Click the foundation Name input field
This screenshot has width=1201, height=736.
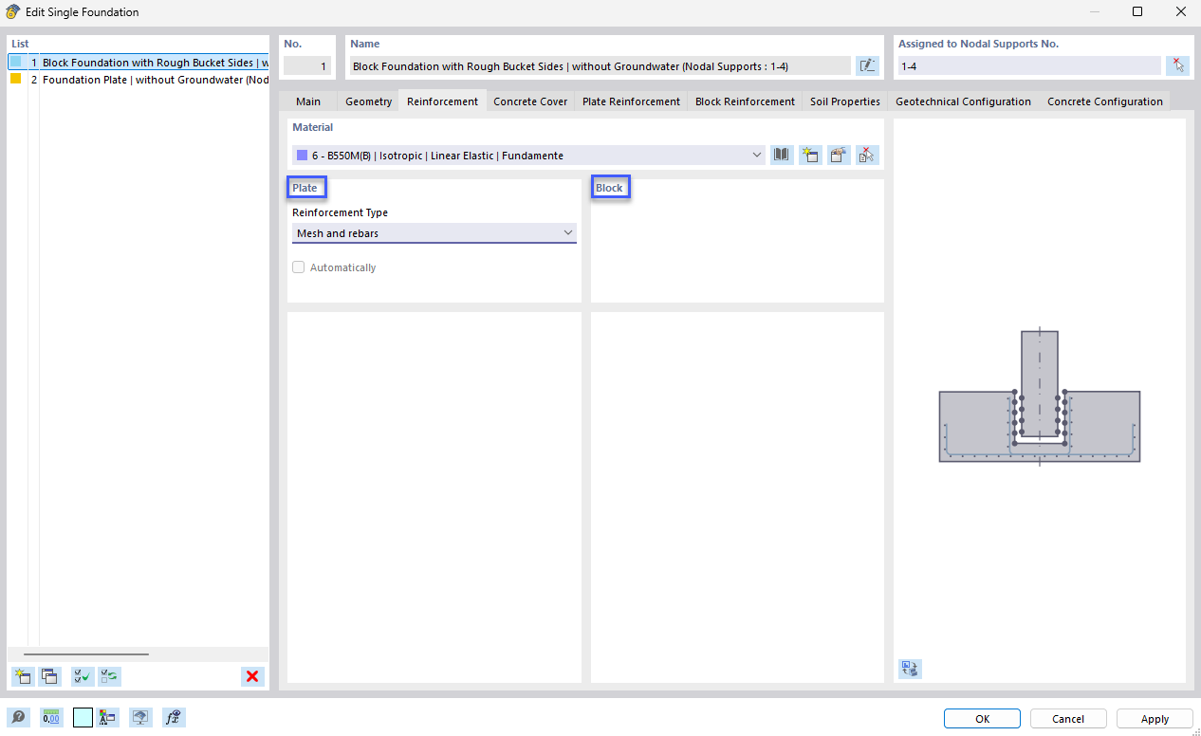tap(600, 66)
